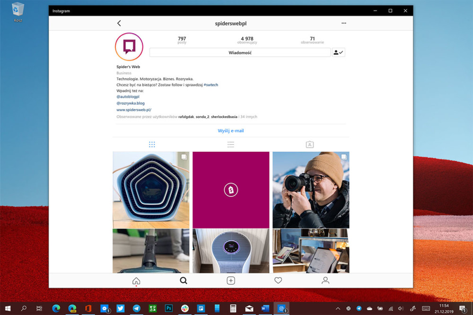Open the 71 obserwowanie following list
The height and width of the screenshot is (315, 473).
click(x=312, y=40)
